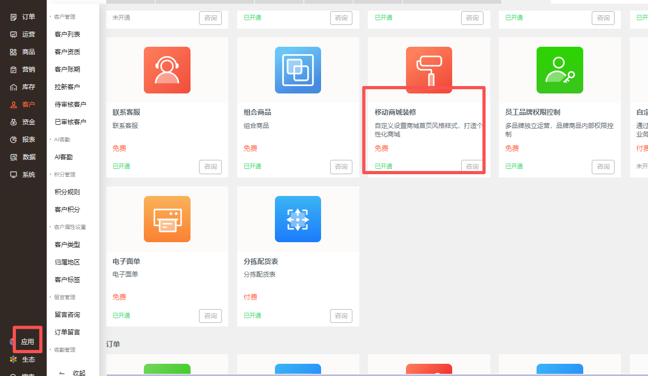Click 咨询 button on 移动商城装修 card
Viewport: 648px width, 376px height.
[x=472, y=167]
